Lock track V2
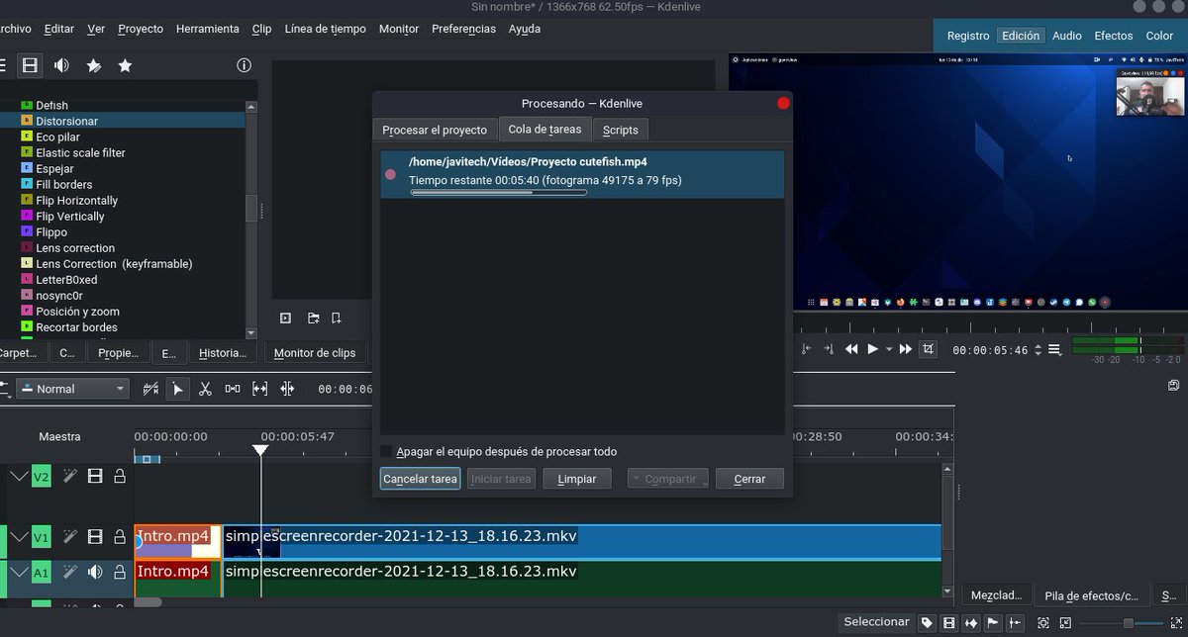 120,477
